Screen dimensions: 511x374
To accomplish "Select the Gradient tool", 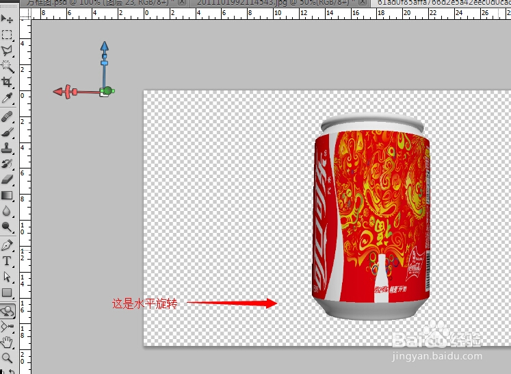I will coord(7,195).
